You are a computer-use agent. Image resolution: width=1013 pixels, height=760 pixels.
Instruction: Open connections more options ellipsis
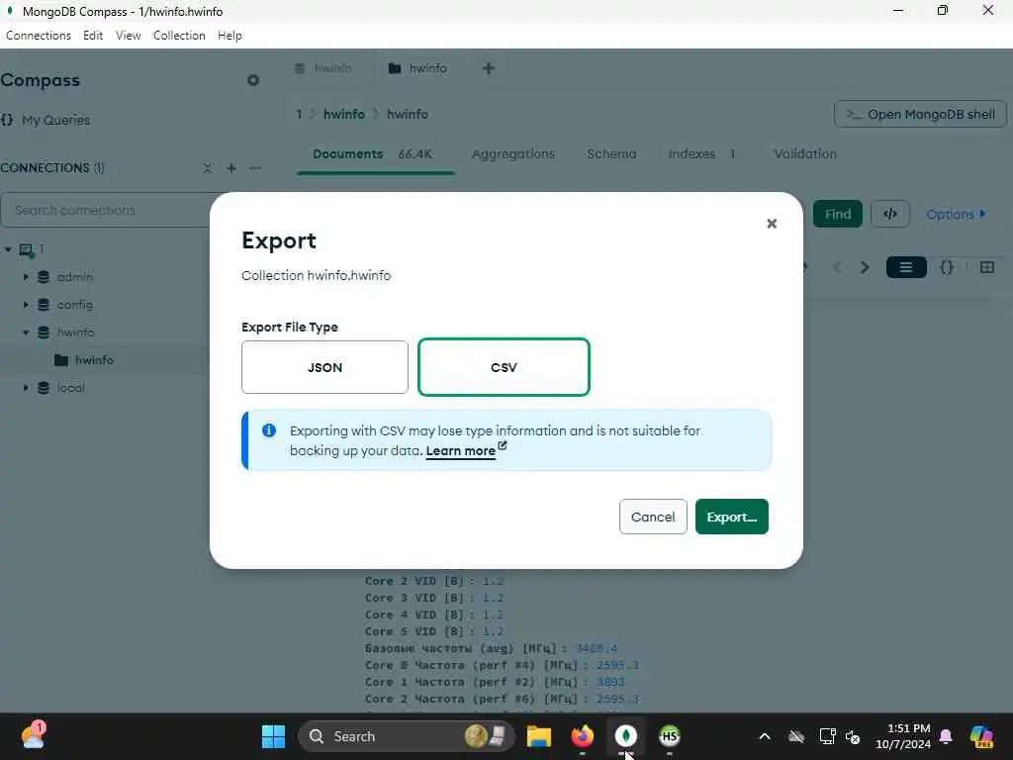pyautogui.click(x=255, y=168)
